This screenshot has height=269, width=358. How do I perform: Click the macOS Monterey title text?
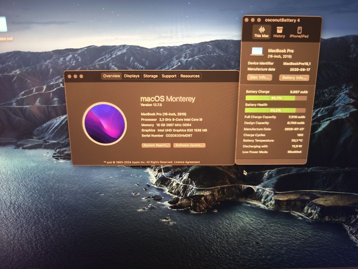tap(168, 99)
